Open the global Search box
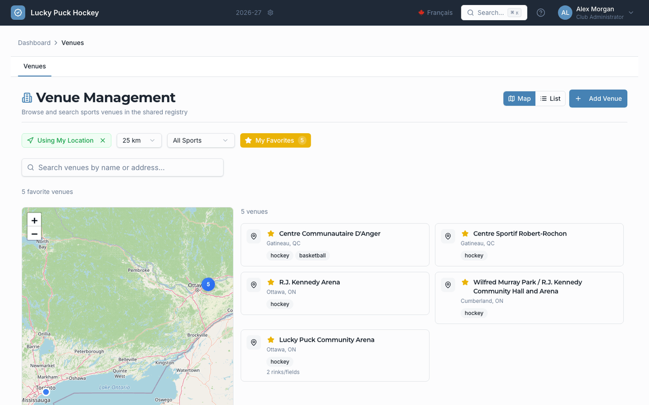 [x=494, y=13]
